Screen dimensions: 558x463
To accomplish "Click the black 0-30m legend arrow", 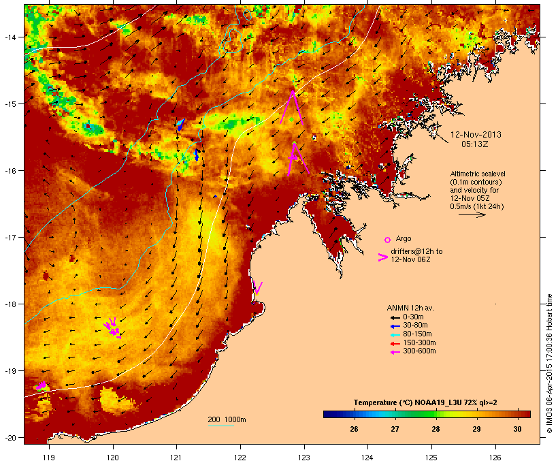I will click(x=395, y=318).
